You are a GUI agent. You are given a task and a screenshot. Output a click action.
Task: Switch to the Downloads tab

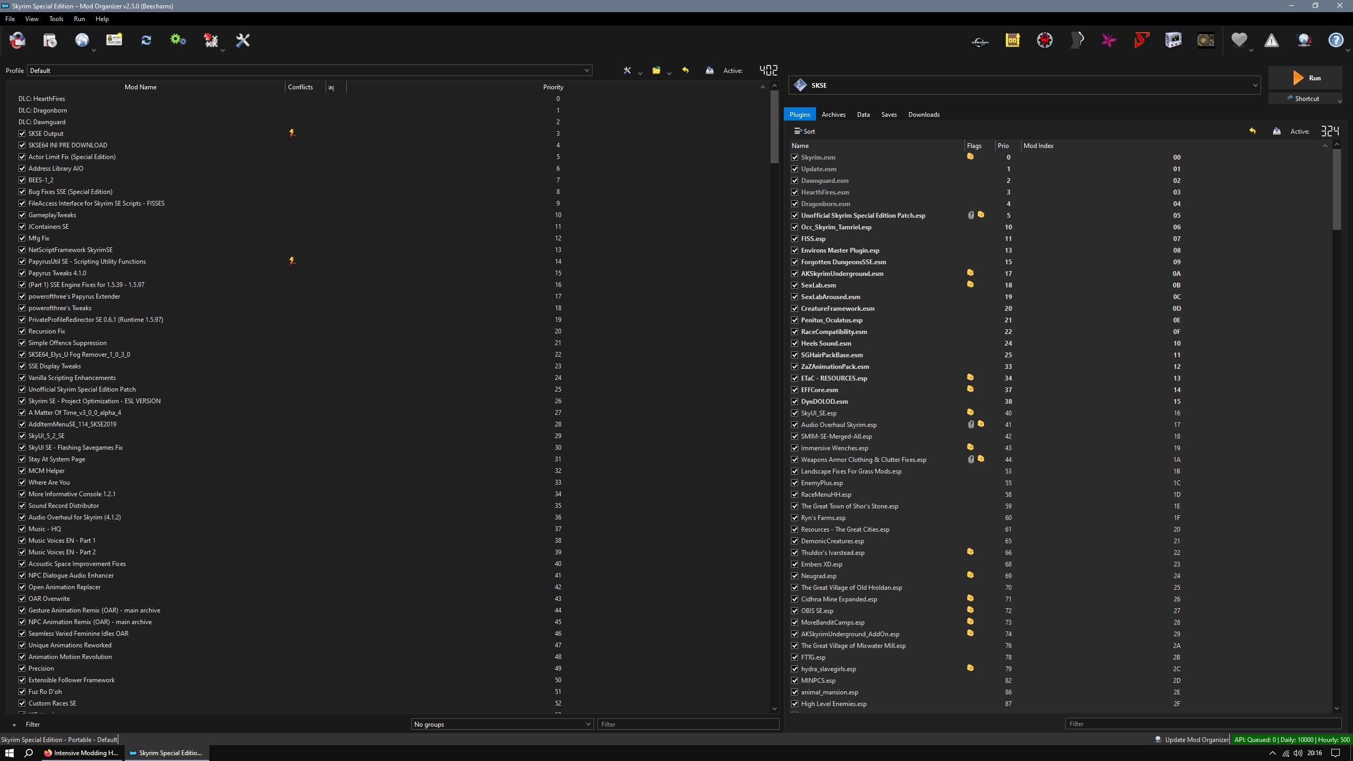[x=923, y=115]
